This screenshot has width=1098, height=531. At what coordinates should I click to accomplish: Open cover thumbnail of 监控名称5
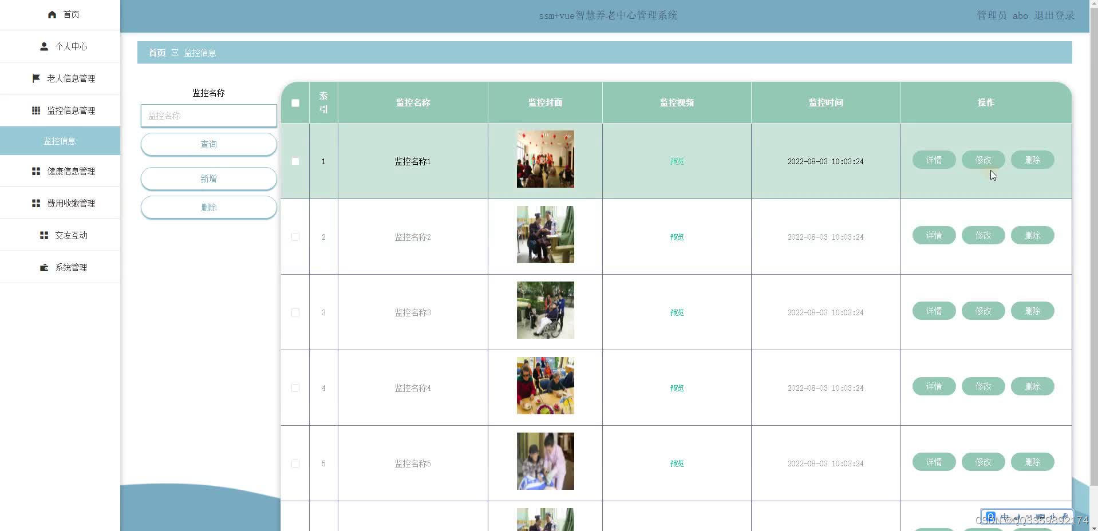(x=546, y=461)
